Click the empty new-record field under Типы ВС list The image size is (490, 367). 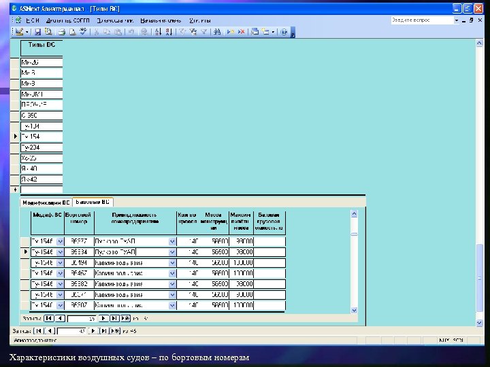42,190
